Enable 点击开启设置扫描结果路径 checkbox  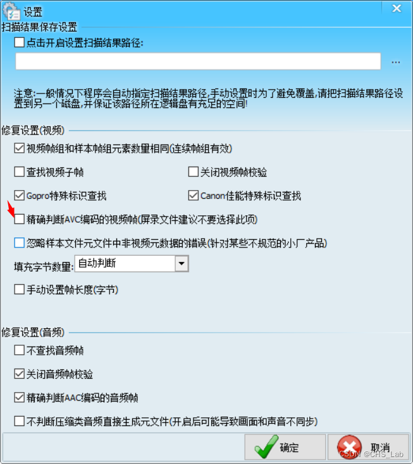click(x=19, y=42)
